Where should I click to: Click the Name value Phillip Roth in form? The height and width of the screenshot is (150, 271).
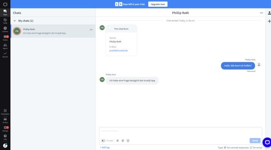[115, 42]
